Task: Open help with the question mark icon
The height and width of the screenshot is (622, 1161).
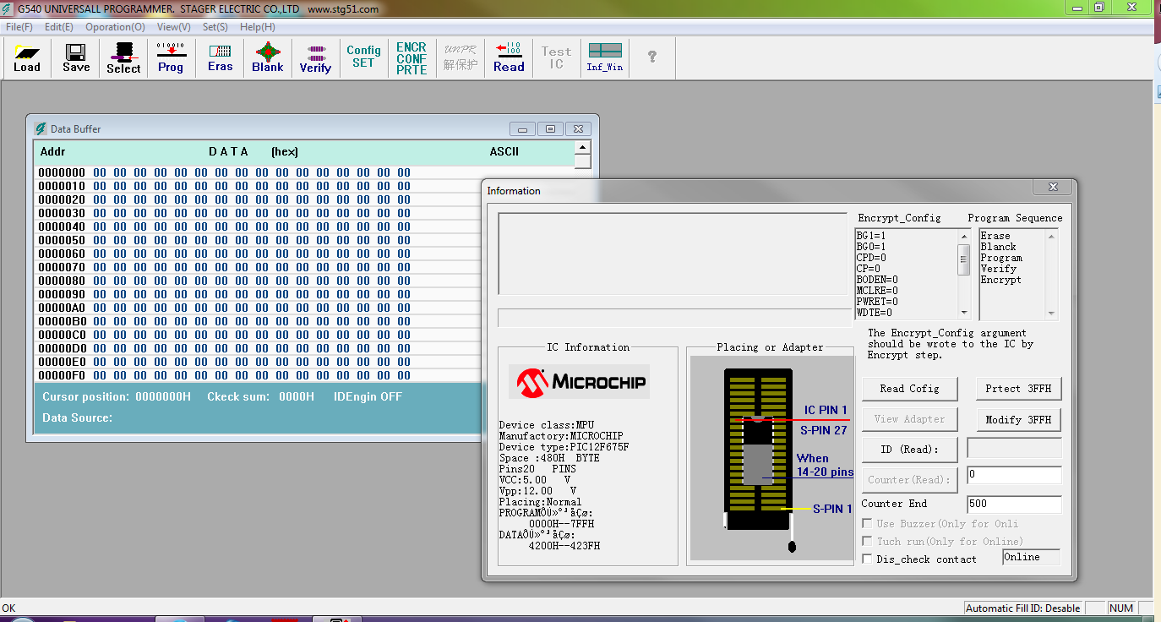Action: 652,57
